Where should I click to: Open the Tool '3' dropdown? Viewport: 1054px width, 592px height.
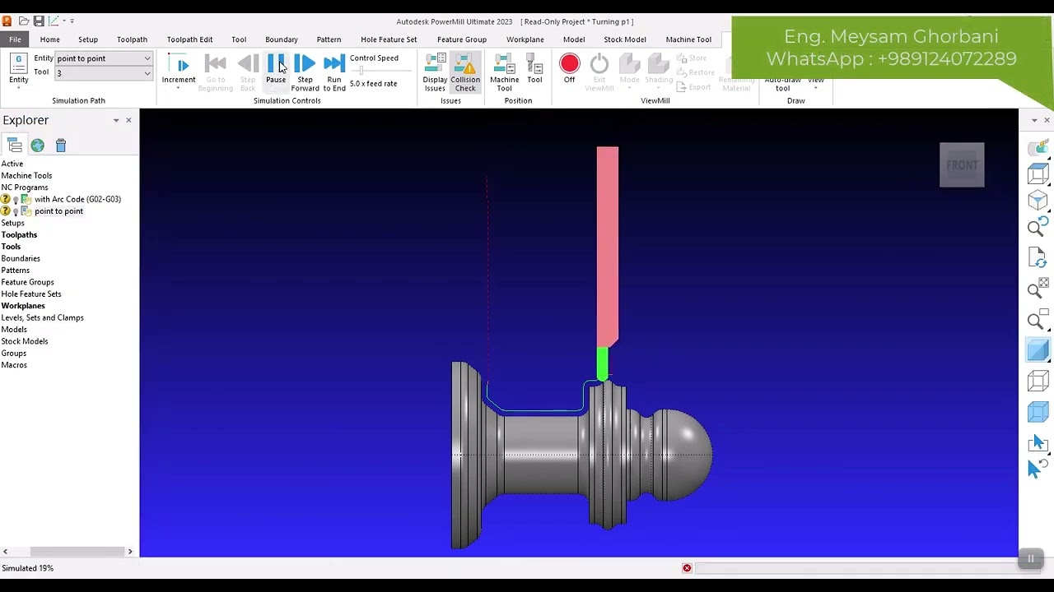coord(104,73)
